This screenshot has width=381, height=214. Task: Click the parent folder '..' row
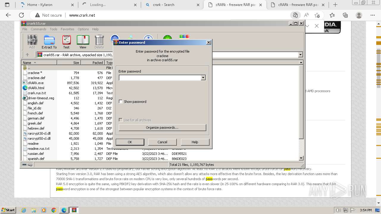pyautogui.click(x=29, y=68)
